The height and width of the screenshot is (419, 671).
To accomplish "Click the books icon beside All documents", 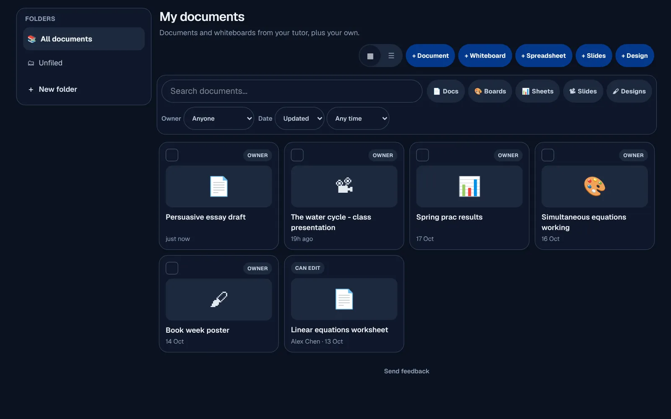I will [x=32, y=39].
